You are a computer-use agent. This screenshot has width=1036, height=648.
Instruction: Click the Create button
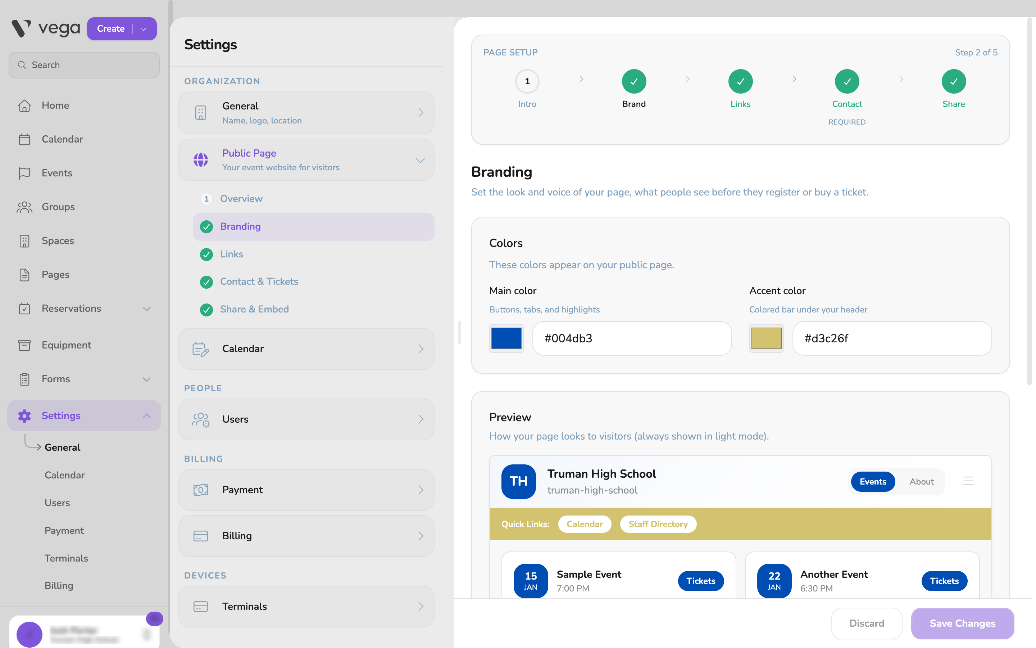(x=110, y=29)
